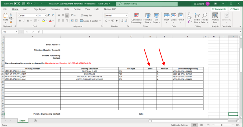The width and height of the screenshot is (243, 127).
Task: Click the Font Color A icon
Action: click(x=50, y=21)
